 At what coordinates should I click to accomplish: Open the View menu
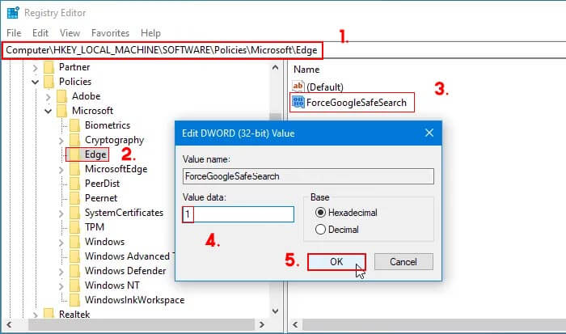70,33
